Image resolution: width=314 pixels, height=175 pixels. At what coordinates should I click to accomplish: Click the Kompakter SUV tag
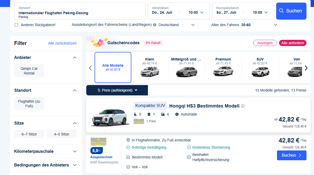(150, 106)
